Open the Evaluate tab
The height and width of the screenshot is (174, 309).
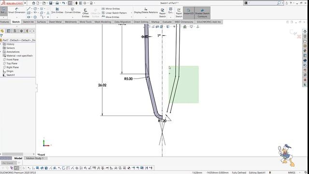(167, 22)
